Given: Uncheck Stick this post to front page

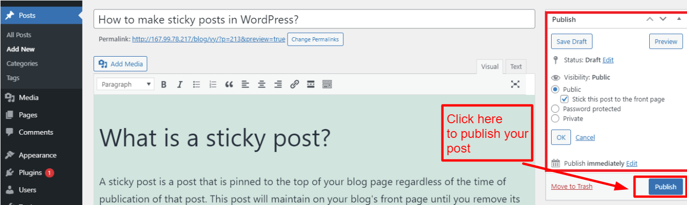Looking at the screenshot, I should point(565,99).
